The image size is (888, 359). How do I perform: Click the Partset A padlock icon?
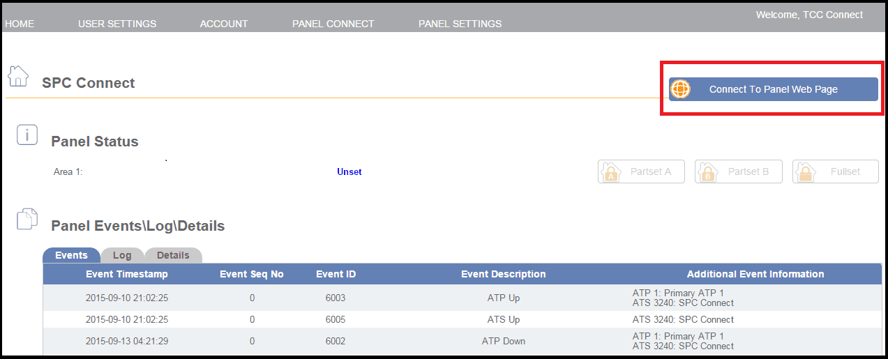611,171
